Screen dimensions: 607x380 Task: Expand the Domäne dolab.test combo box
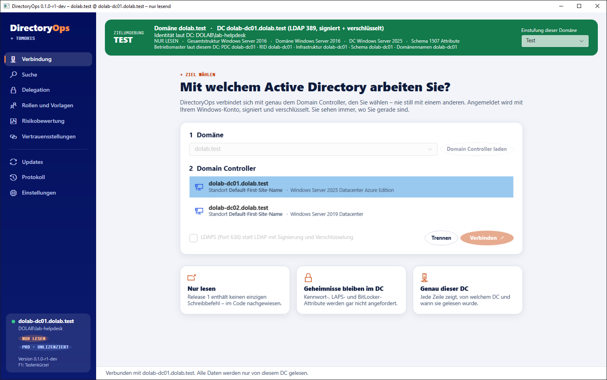[313, 149]
